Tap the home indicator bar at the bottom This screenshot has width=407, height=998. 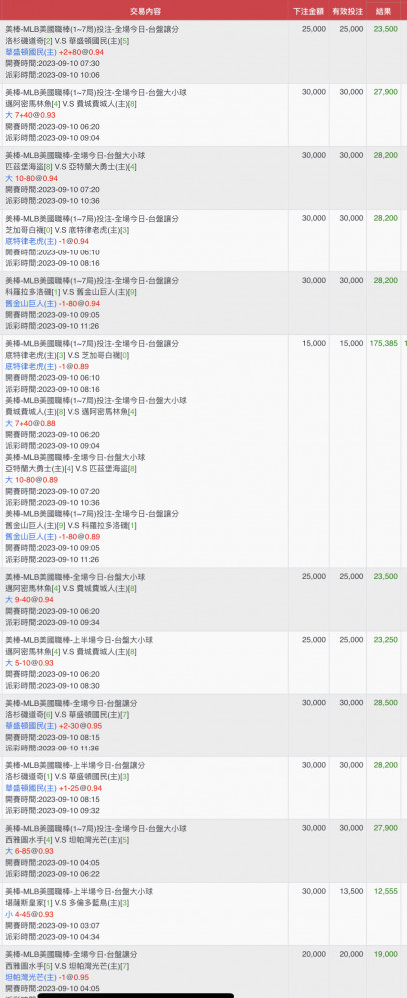[x=136, y=995]
